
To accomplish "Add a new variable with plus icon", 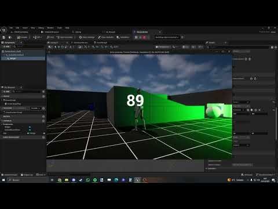I will [x=43, y=121].
